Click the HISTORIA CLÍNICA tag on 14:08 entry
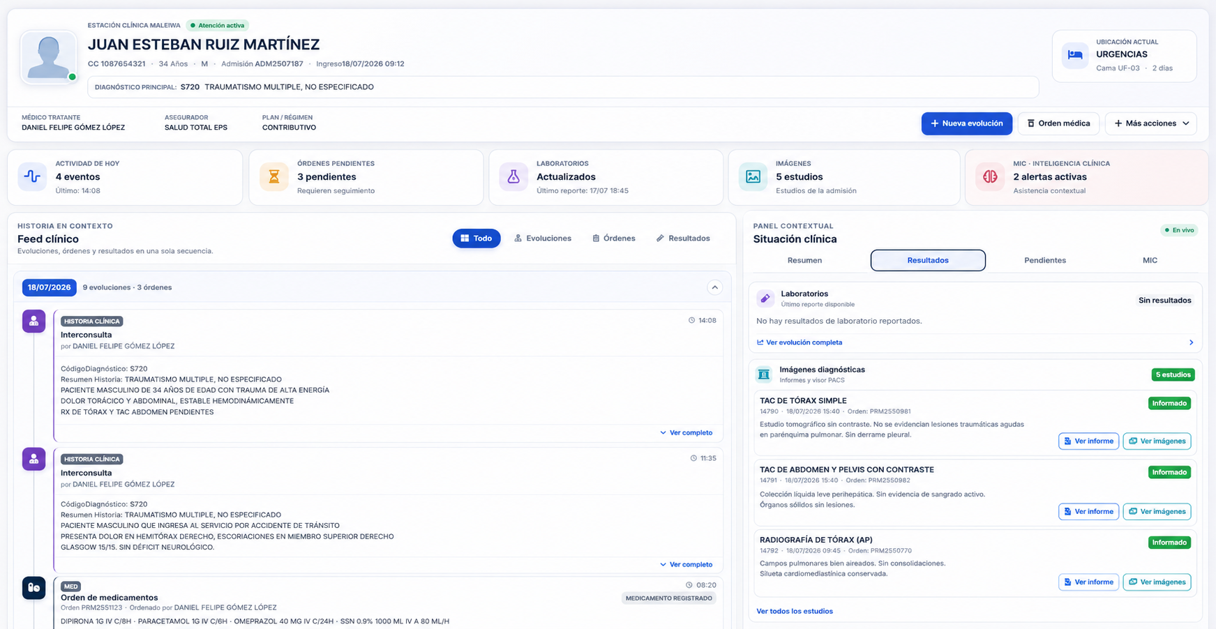 click(92, 321)
